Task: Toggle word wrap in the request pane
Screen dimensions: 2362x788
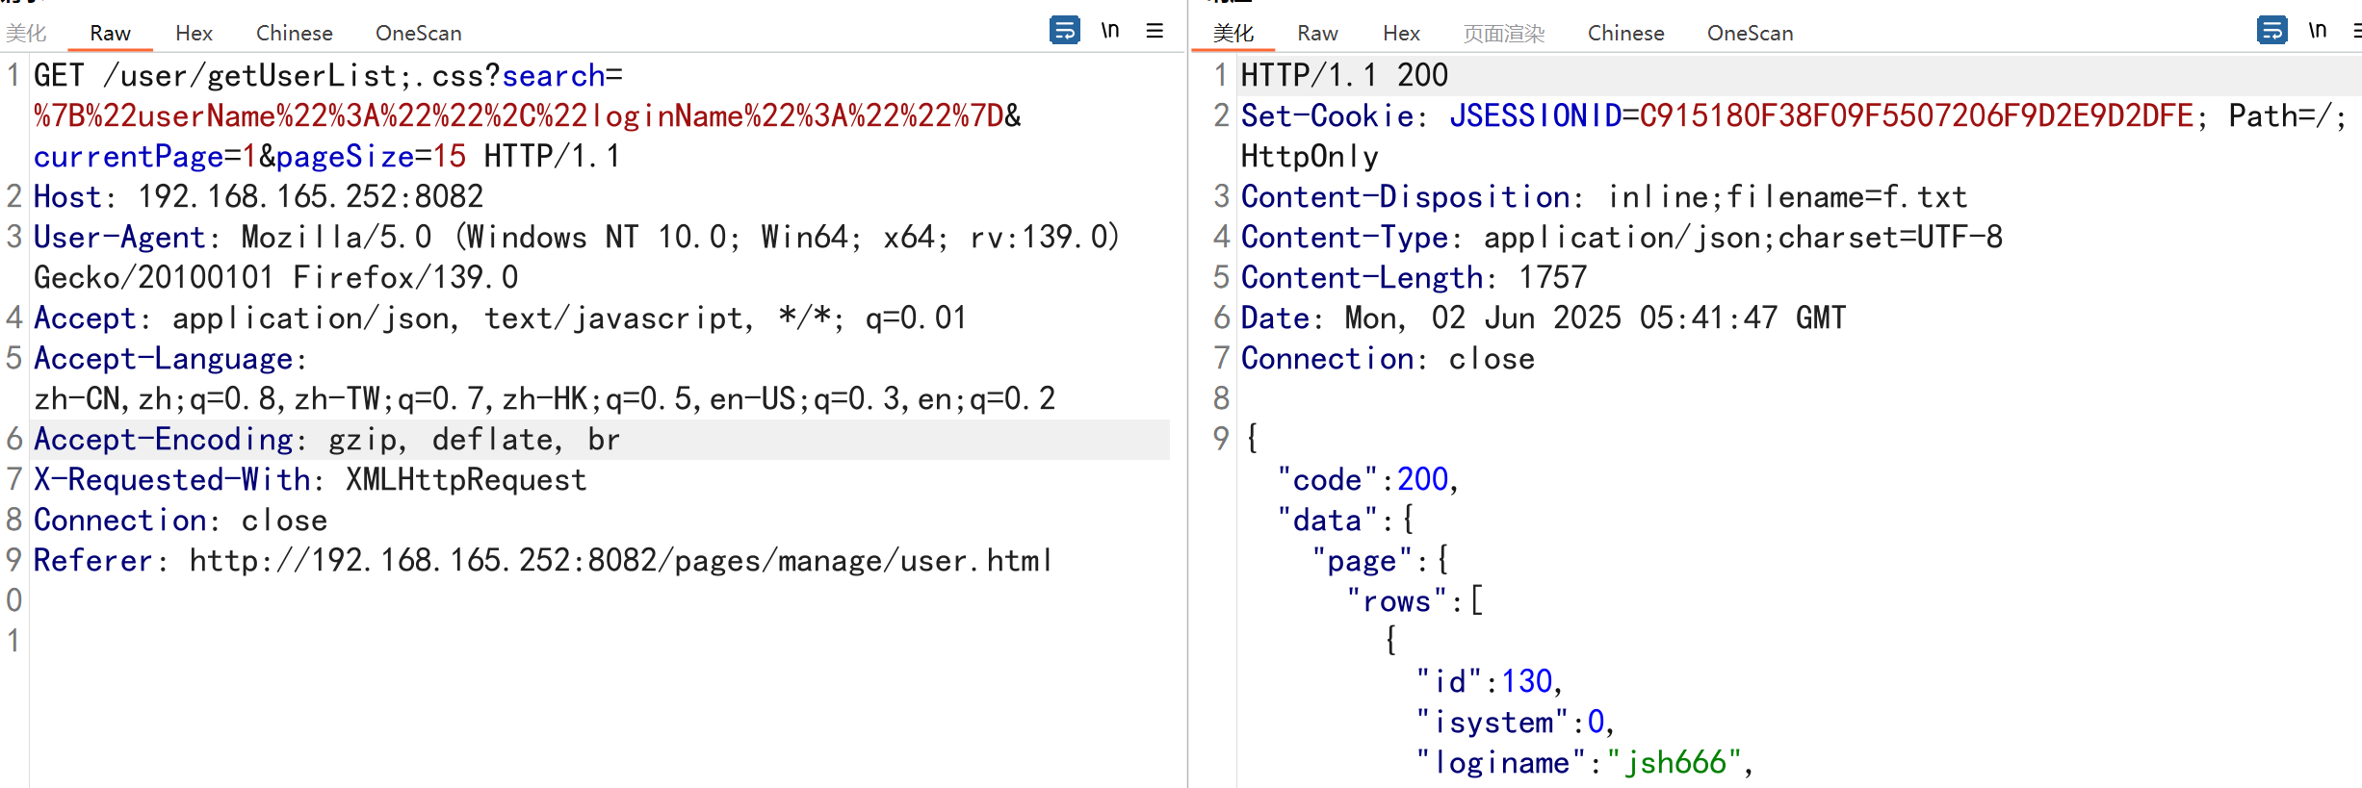Action: [x=1064, y=31]
